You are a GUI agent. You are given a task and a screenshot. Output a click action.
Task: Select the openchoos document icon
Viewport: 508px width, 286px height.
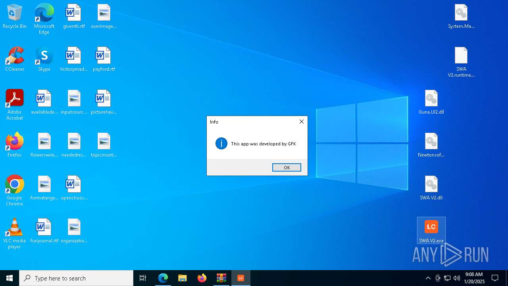pyautogui.click(x=74, y=188)
